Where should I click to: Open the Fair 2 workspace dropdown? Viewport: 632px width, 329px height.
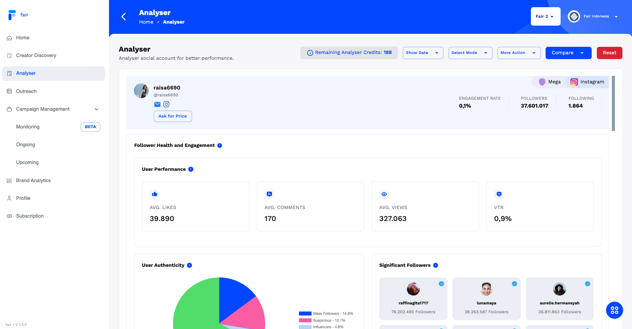pyautogui.click(x=546, y=16)
